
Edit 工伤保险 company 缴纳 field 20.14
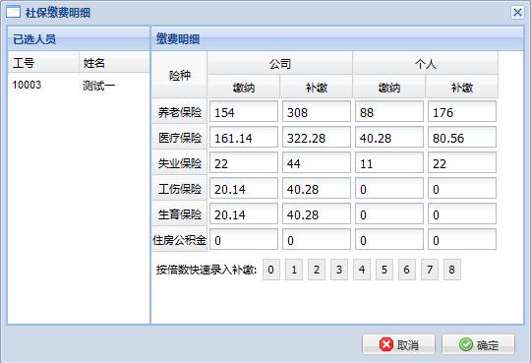[x=244, y=188]
